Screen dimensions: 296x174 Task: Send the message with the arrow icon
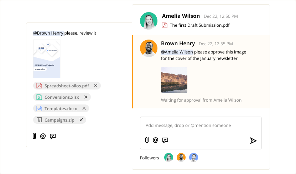pyautogui.click(x=253, y=140)
